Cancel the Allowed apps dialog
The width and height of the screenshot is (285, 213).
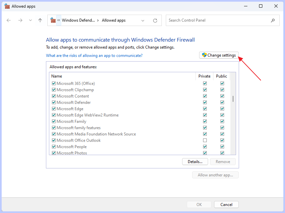pos(226,204)
